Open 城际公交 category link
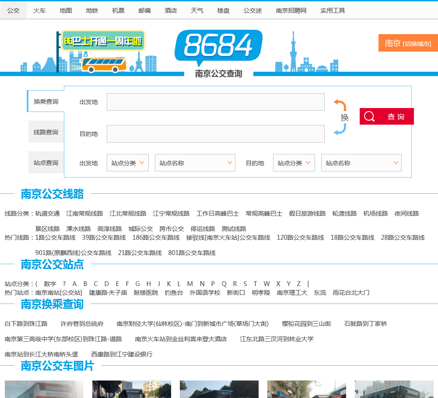This screenshot has width=438, height=398. (x=140, y=229)
